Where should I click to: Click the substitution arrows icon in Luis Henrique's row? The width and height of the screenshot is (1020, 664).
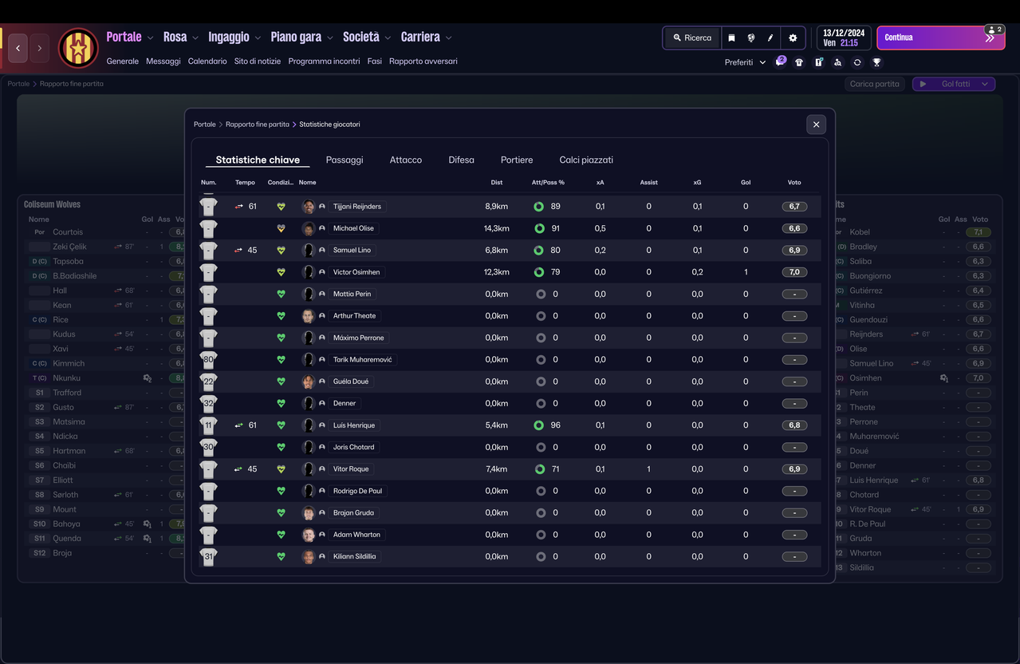pos(238,425)
